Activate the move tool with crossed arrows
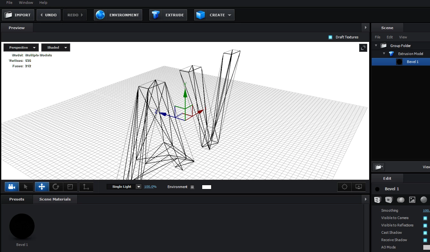The image size is (430, 252). point(42,187)
